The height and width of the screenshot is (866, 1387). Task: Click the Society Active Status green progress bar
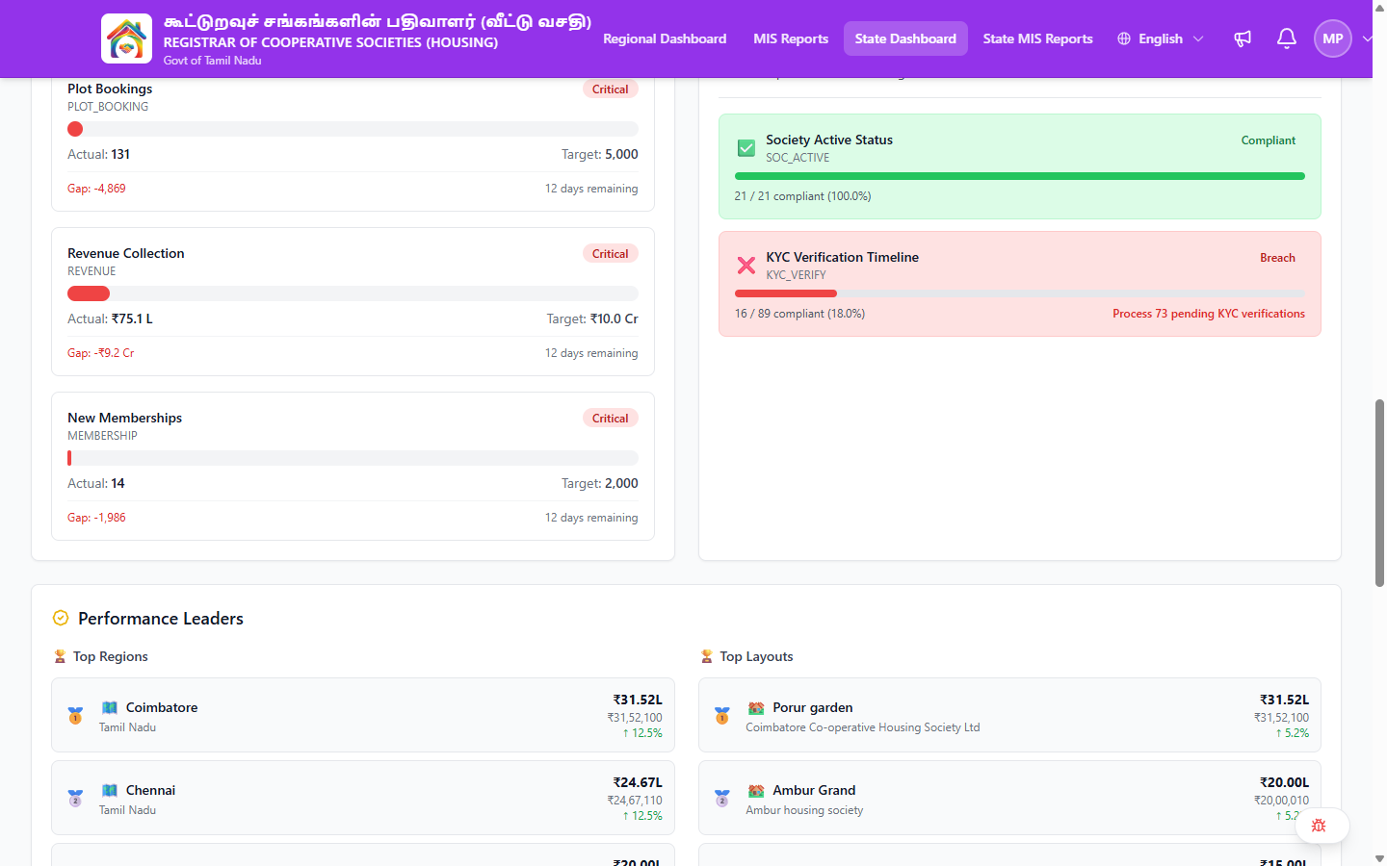click(1020, 176)
